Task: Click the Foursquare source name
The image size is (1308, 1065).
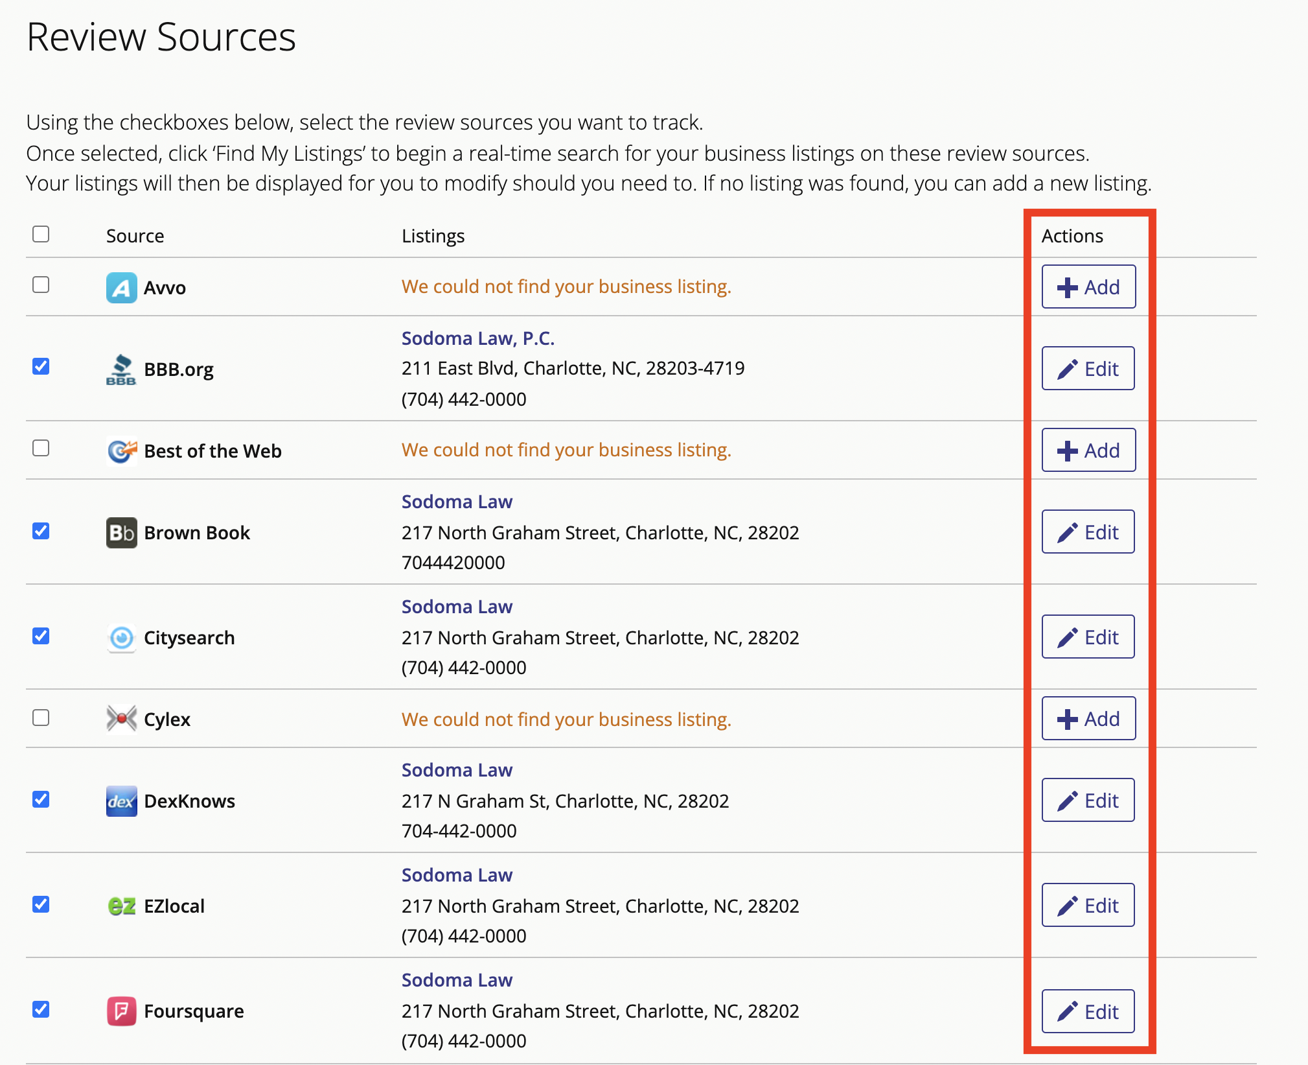Action: click(x=194, y=1011)
